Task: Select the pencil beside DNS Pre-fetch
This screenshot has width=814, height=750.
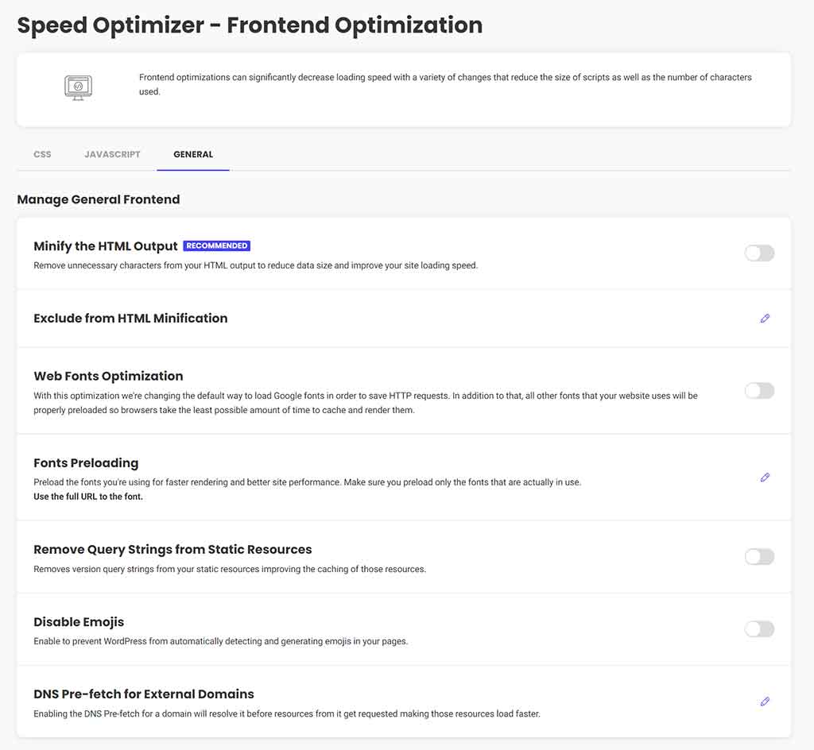Action: click(x=765, y=702)
